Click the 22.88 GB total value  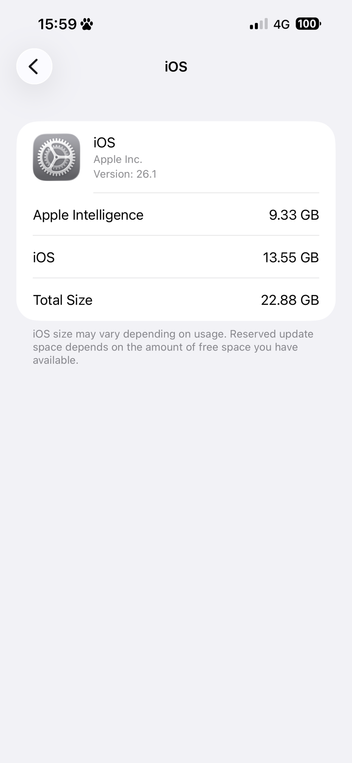290,300
